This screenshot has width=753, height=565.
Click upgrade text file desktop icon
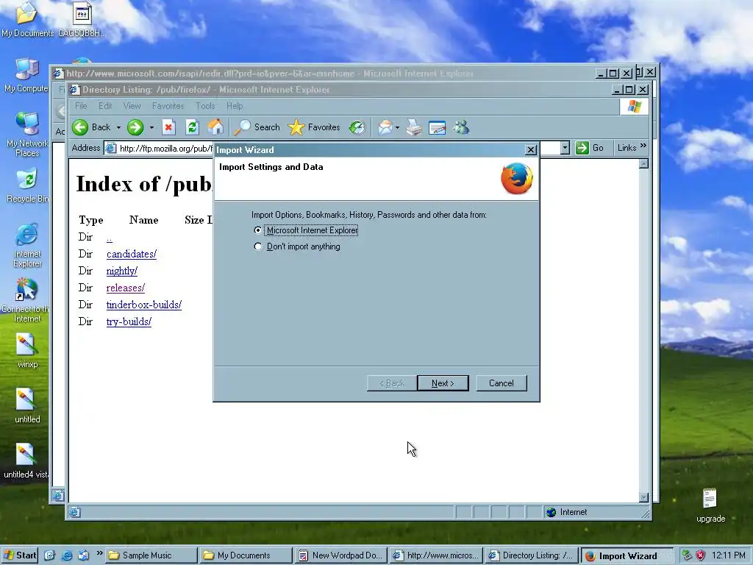tap(711, 505)
